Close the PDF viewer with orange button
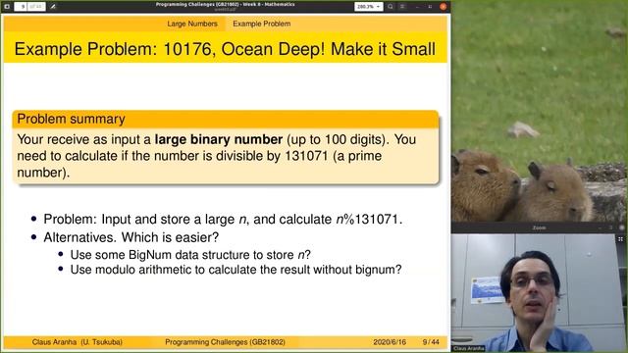 443,7
